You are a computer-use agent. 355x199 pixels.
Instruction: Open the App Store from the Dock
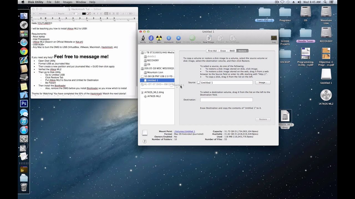(x=24, y=130)
